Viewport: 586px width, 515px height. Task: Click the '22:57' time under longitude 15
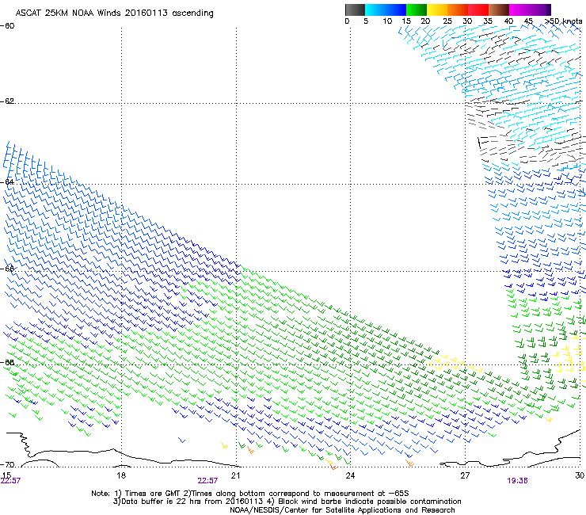point(10,481)
